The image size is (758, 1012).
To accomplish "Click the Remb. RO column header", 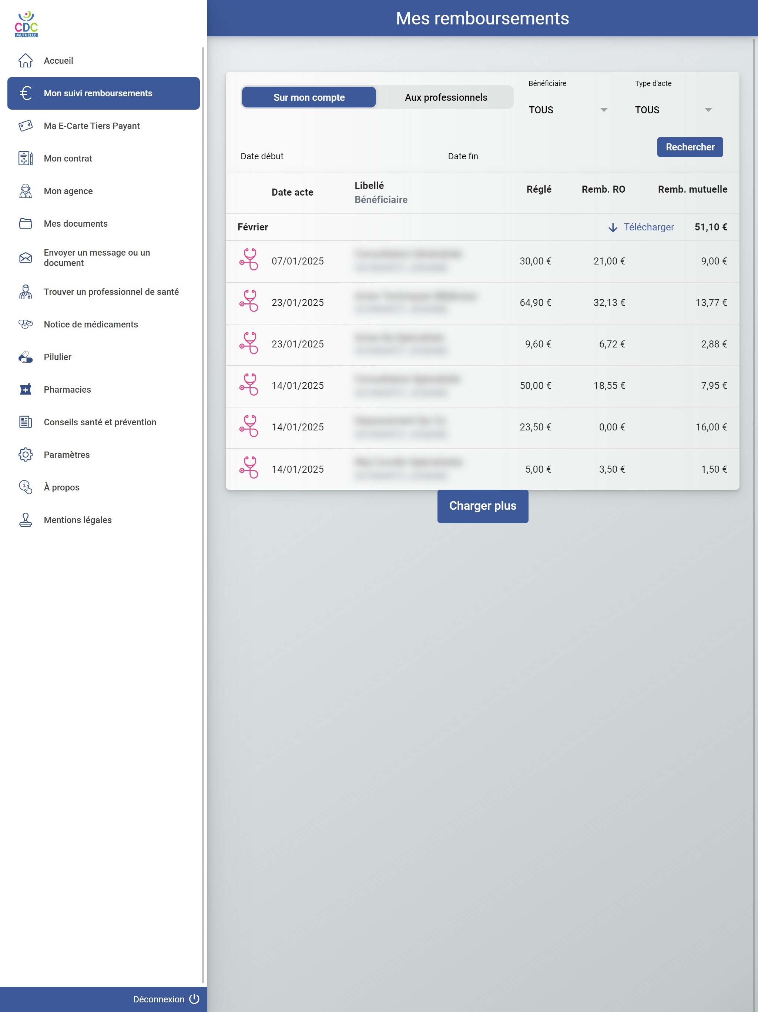I will pos(603,189).
